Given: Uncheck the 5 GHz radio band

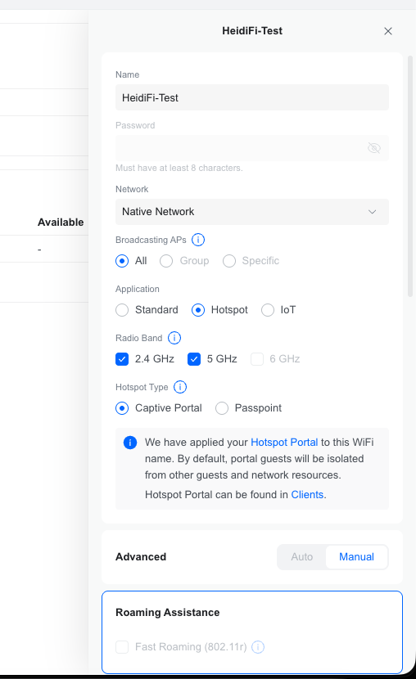Looking at the screenshot, I should 194,359.
